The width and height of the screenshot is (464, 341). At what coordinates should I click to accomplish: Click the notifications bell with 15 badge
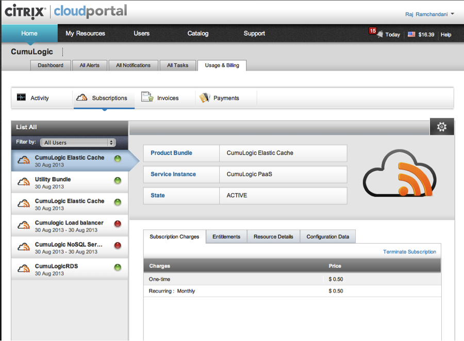click(379, 34)
